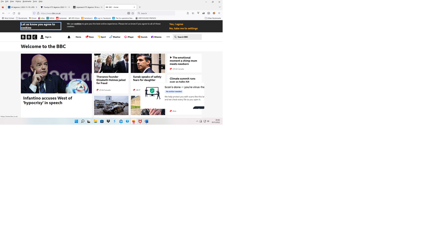The height and width of the screenshot is (239, 426).
Task: Open the Firefox hamburger application menu
Action: [219, 13]
